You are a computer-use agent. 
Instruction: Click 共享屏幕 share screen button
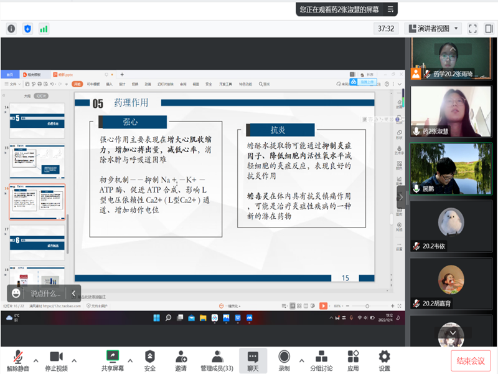113,357
